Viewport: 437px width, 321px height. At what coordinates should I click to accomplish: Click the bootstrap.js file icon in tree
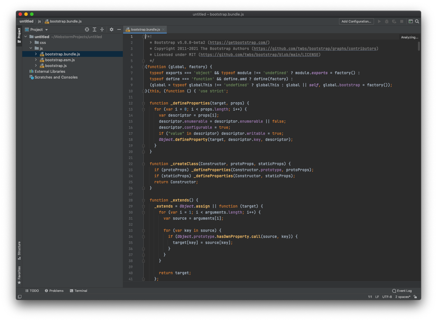click(42, 66)
